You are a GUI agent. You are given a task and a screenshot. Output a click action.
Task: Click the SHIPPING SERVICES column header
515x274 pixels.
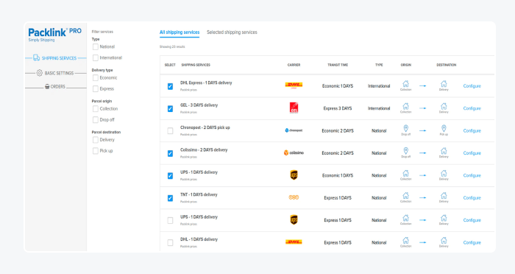196,65
